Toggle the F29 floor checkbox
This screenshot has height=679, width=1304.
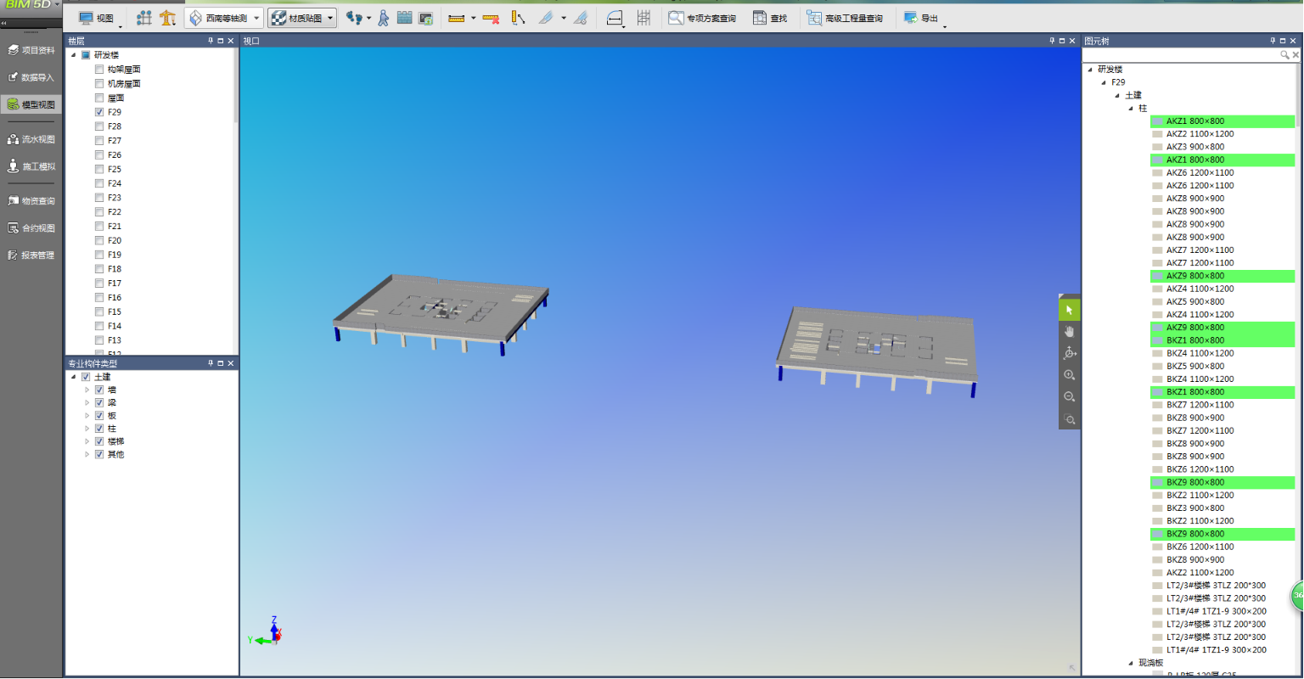[x=99, y=112]
